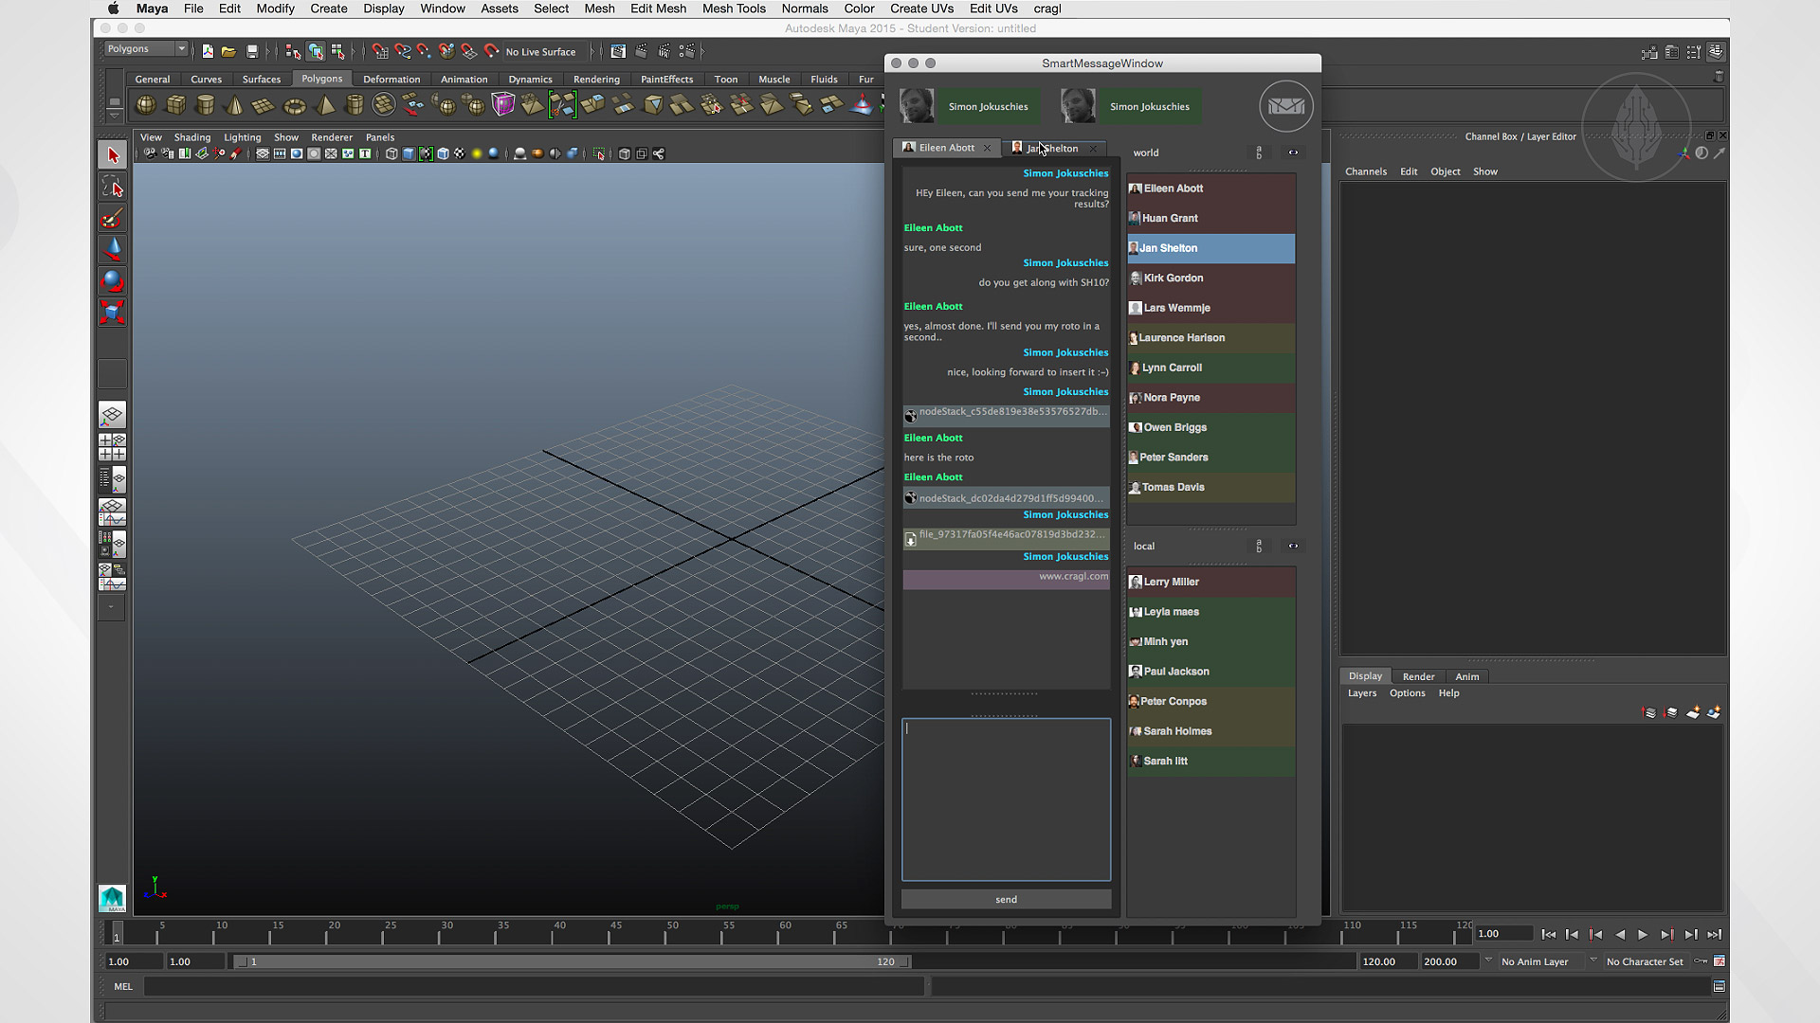Switch to the Jan Shelton chat tab
This screenshot has width=1820, height=1023.
tap(1052, 149)
